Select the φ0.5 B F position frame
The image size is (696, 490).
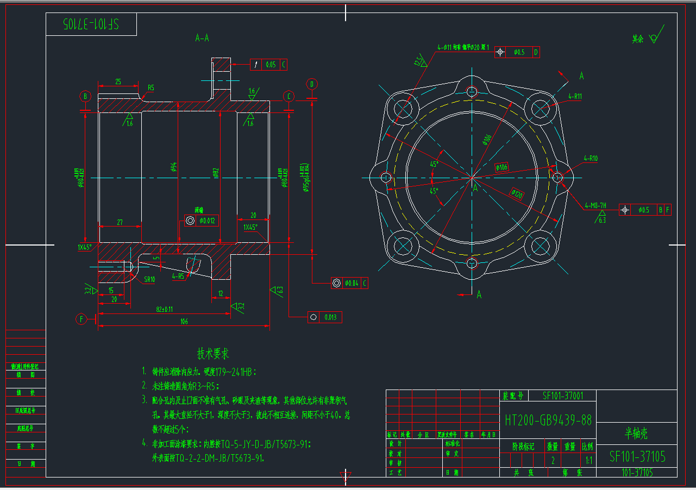(x=644, y=210)
